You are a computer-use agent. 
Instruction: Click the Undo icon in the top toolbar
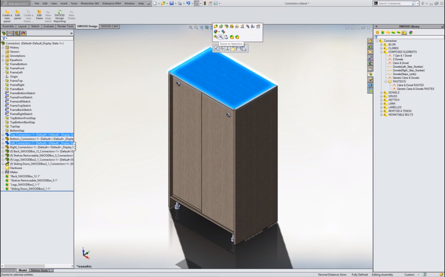[x=187, y=3]
